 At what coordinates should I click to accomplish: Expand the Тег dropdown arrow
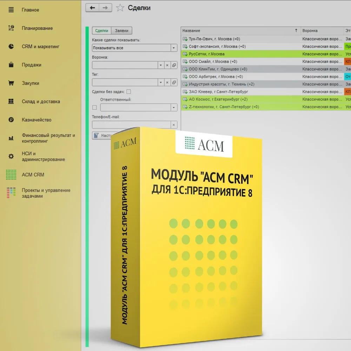161,82
